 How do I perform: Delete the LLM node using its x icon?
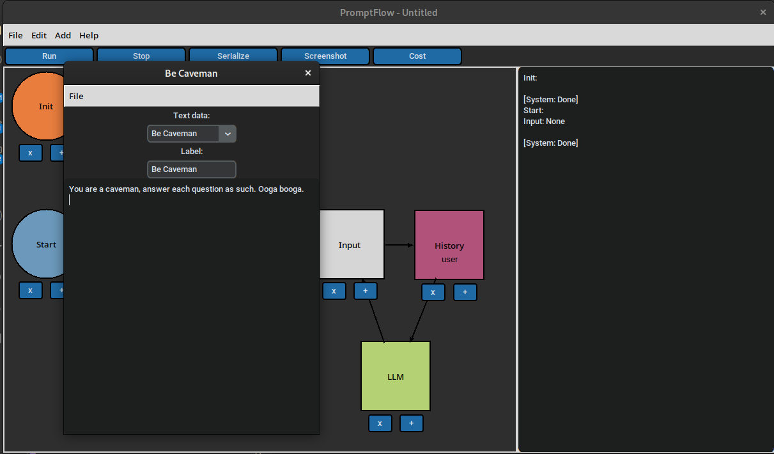pyautogui.click(x=380, y=423)
